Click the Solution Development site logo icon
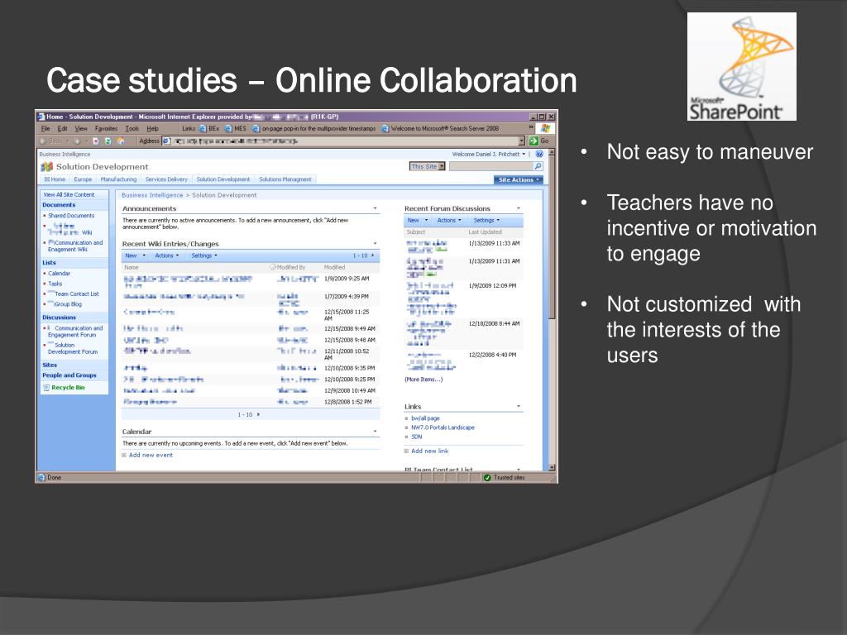 click(x=47, y=167)
